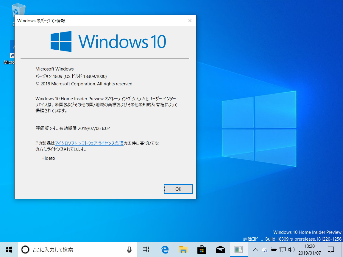This screenshot has height=257, width=343.
Task: Open the Start menu
Action: click(x=8, y=250)
